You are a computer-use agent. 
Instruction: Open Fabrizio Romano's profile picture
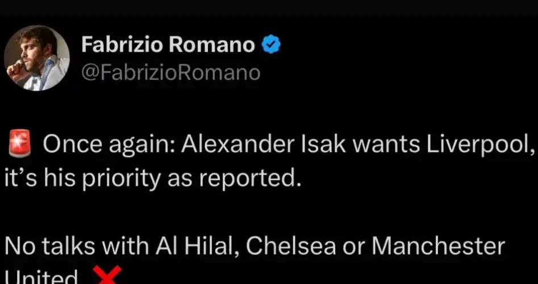click(37, 58)
